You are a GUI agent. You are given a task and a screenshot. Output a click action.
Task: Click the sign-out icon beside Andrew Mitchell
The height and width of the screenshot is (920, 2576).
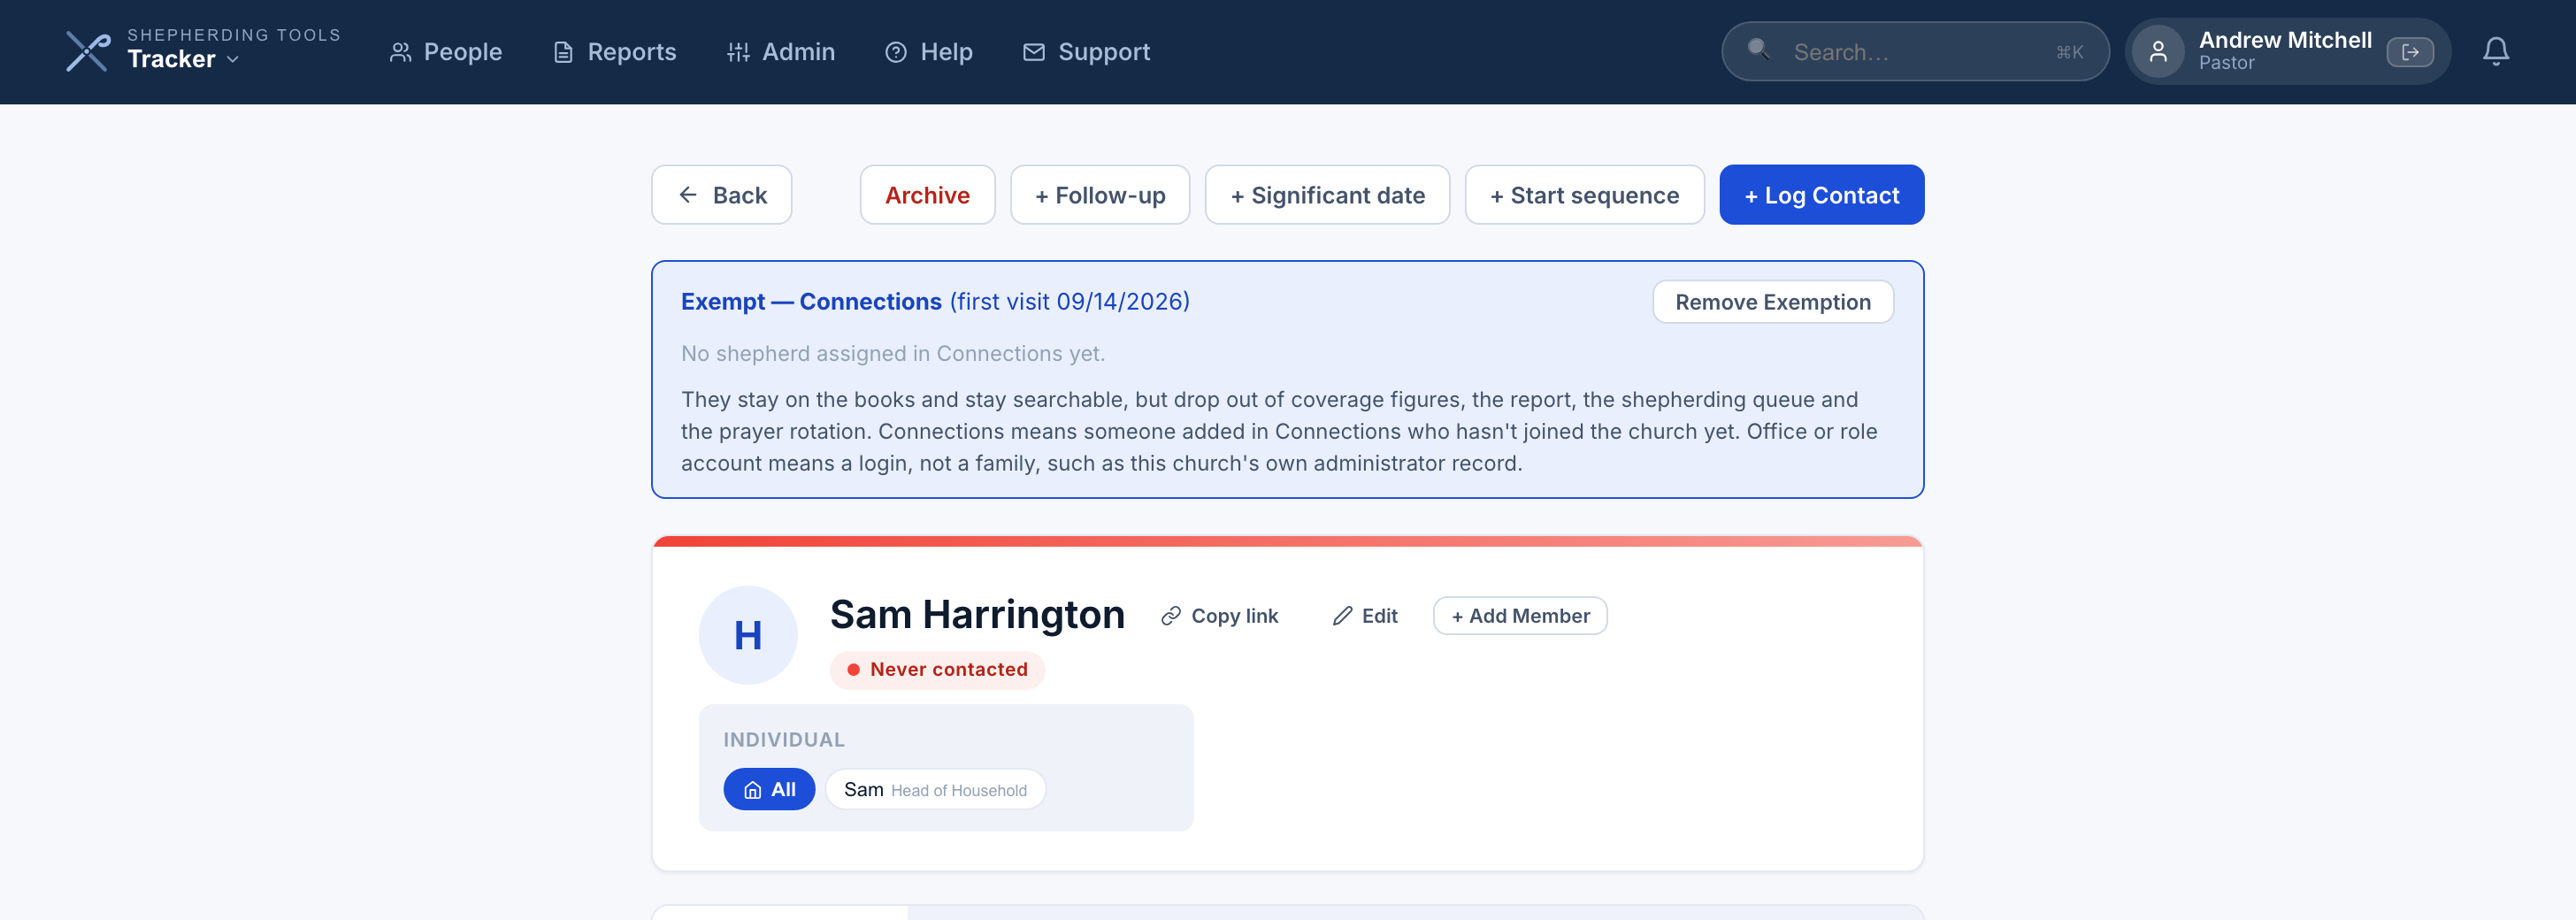[2410, 52]
